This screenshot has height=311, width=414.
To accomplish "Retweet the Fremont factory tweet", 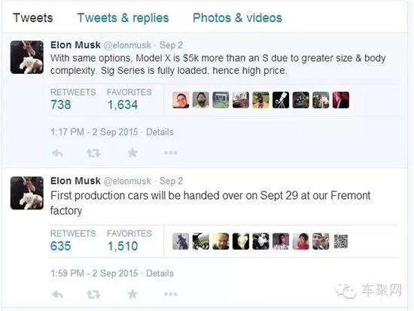I will (x=94, y=294).
